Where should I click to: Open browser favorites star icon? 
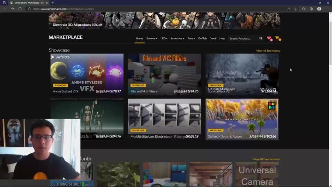pyautogui.click(x=303, y=9)
